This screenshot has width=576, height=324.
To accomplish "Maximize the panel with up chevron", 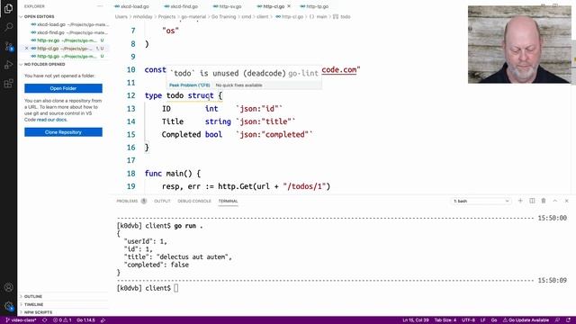I will coord(555,201).
